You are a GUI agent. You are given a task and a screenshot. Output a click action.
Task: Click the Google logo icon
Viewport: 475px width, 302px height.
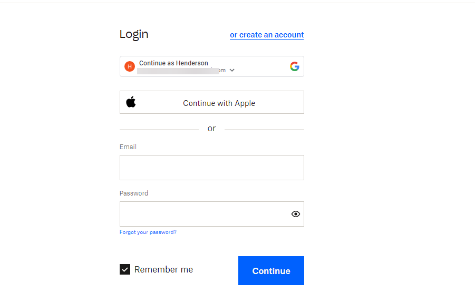[295, 66]
